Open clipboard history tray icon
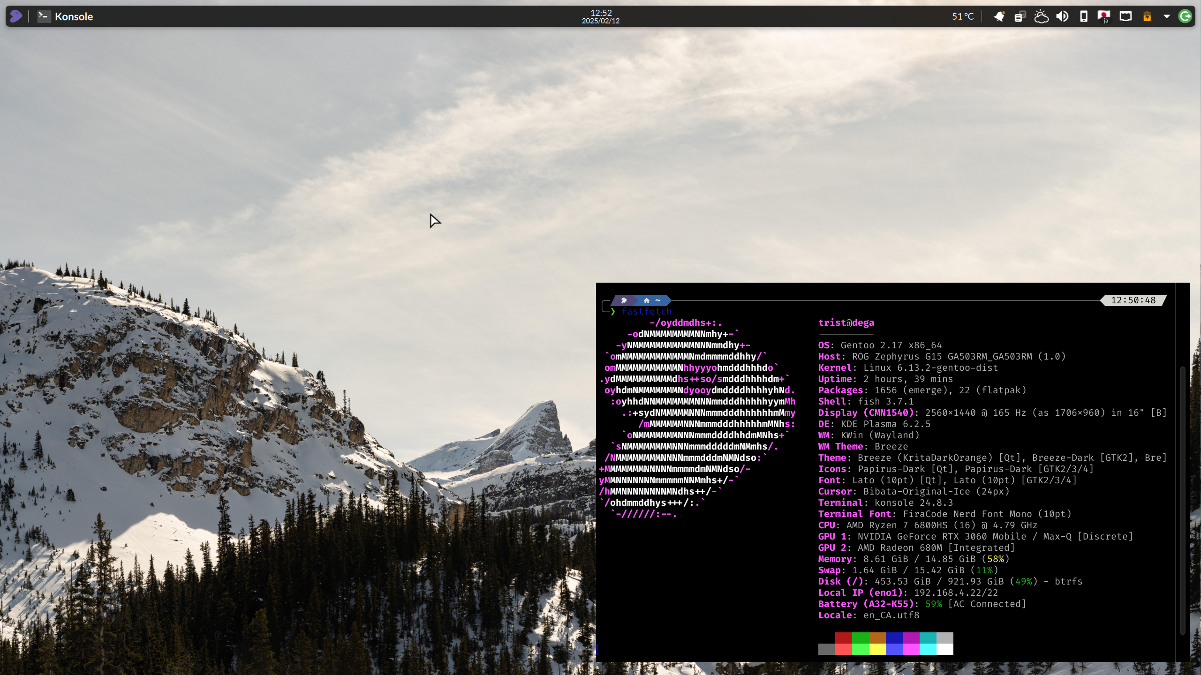Screen dimensions: 1201x675 point(1020,16)
